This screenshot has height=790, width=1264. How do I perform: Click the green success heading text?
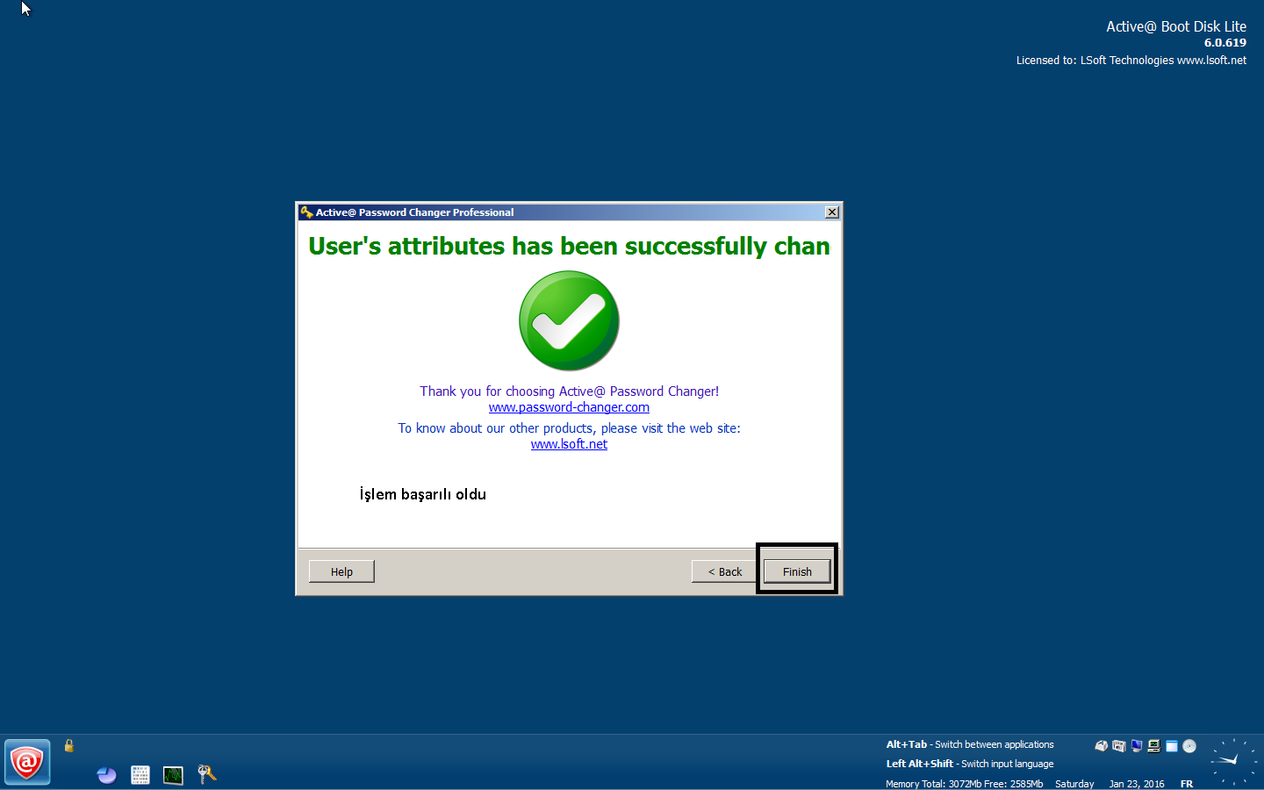click(569, 246)
